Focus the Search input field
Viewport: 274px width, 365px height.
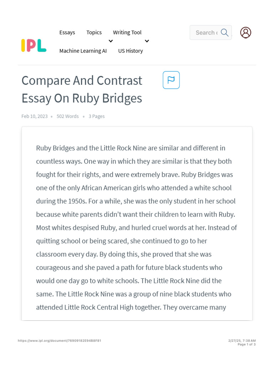click(x=206, y=33)
